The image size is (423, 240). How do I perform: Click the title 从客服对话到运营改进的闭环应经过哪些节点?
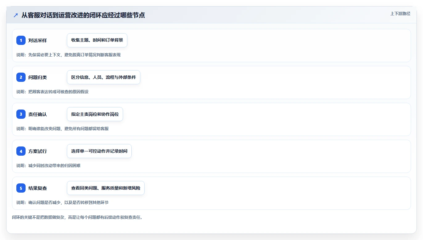coord(83,15)
